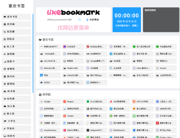Open 看博客 from the sidebar
Viewport: 180px width, 138px height.
point(16,69)
